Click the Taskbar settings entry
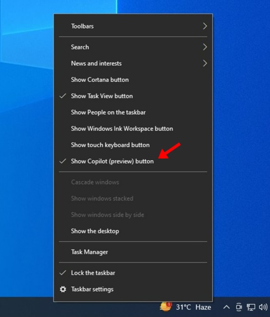 [x=133, y=289]
